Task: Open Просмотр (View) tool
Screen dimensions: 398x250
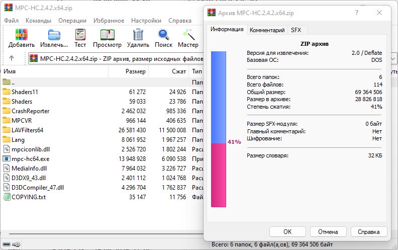Action: [107, 35]
